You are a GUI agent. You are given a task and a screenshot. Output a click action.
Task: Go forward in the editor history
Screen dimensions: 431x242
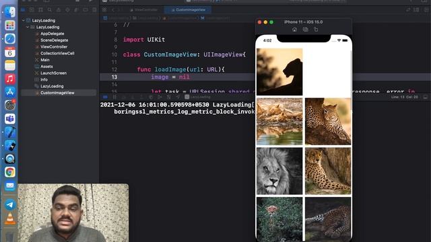[119, 10]
